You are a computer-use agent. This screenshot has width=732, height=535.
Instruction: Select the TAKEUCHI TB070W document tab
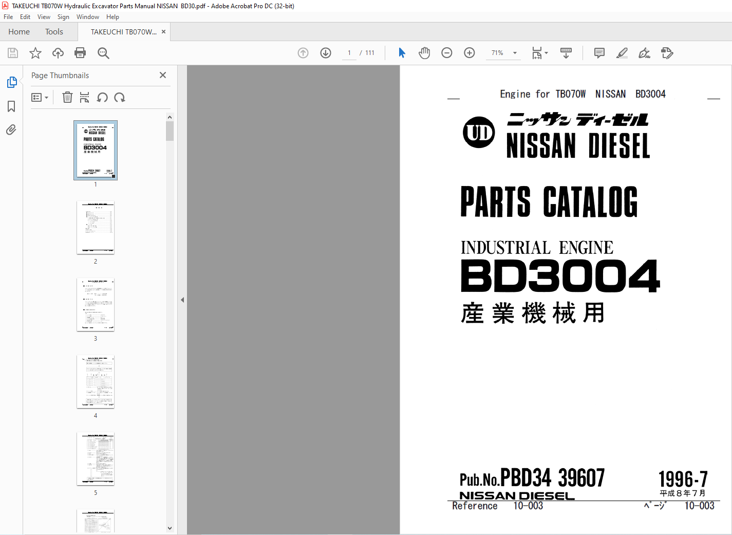click(124, 32)
